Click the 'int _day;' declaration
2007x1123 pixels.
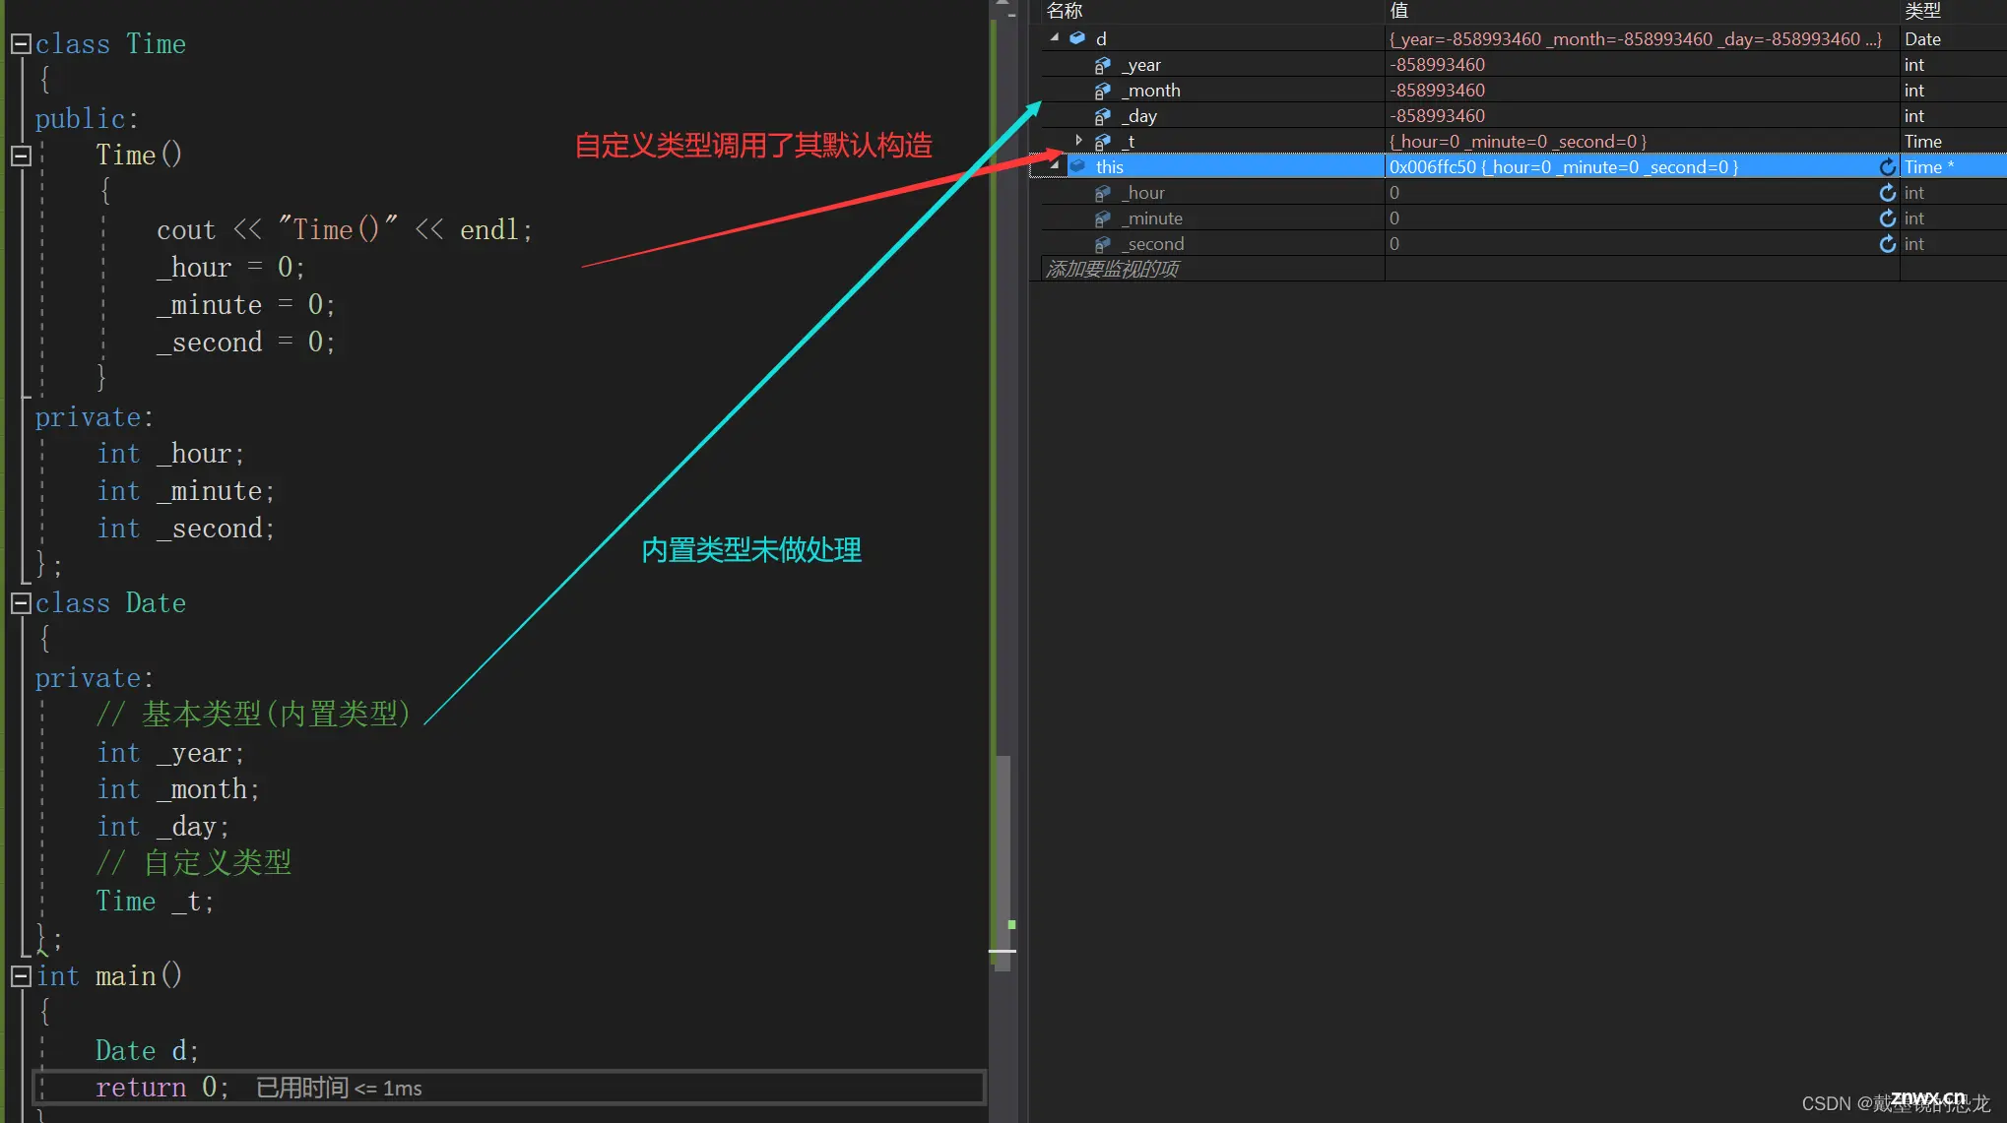(x=162, y=827)
